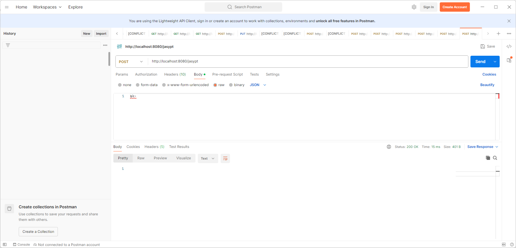Save the current request
This screenshot has height=248, width=516.
(x=488, y=46)
